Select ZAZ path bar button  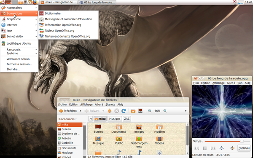[x=127, y=119]
